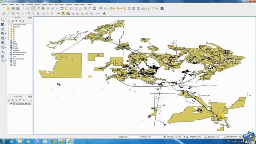Enable the Map Tips icon

click(x=149, y=8)
